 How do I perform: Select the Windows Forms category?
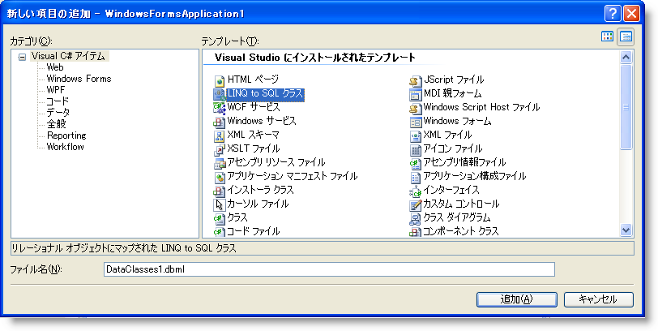(x=79, y=79)
